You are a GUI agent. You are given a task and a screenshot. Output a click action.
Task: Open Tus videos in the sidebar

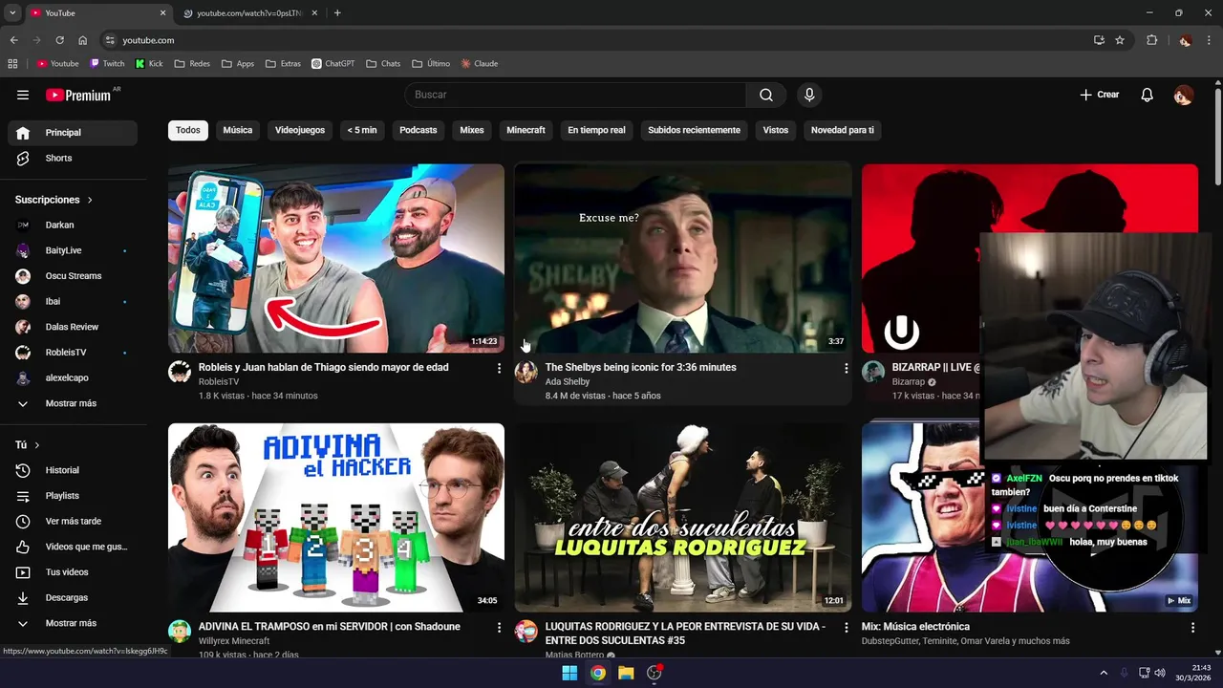coord(73,572)
